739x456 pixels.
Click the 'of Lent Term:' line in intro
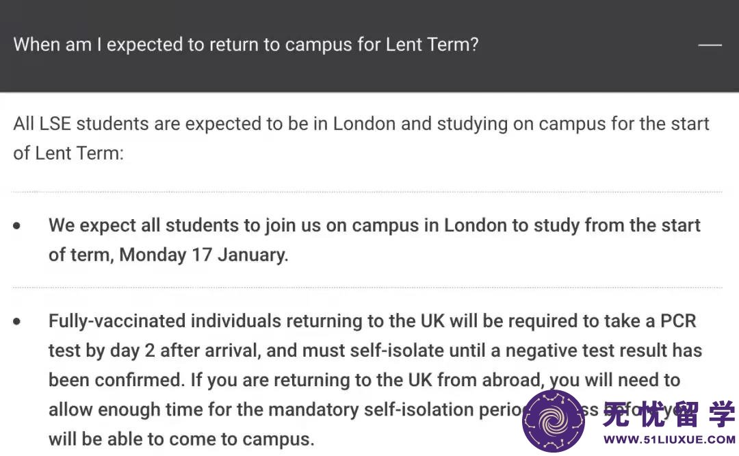coord(68,153)
